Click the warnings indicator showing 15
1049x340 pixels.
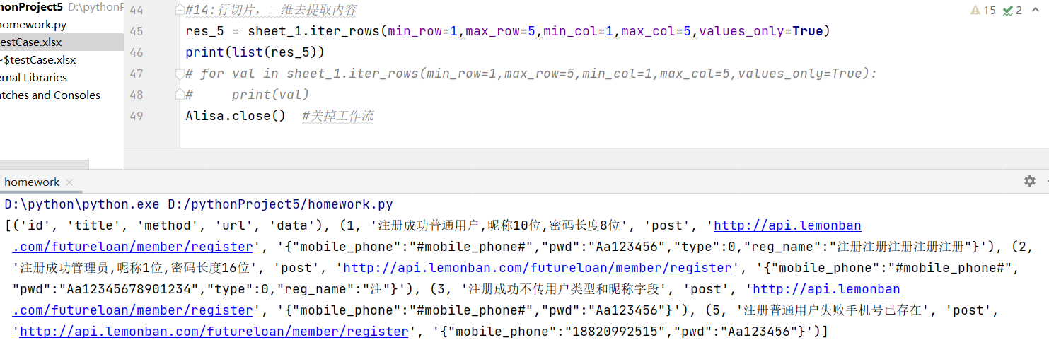(983, 11)
